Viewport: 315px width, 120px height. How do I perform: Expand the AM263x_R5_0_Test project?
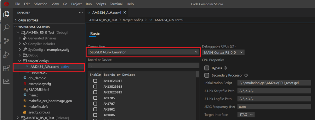point(18,118)
